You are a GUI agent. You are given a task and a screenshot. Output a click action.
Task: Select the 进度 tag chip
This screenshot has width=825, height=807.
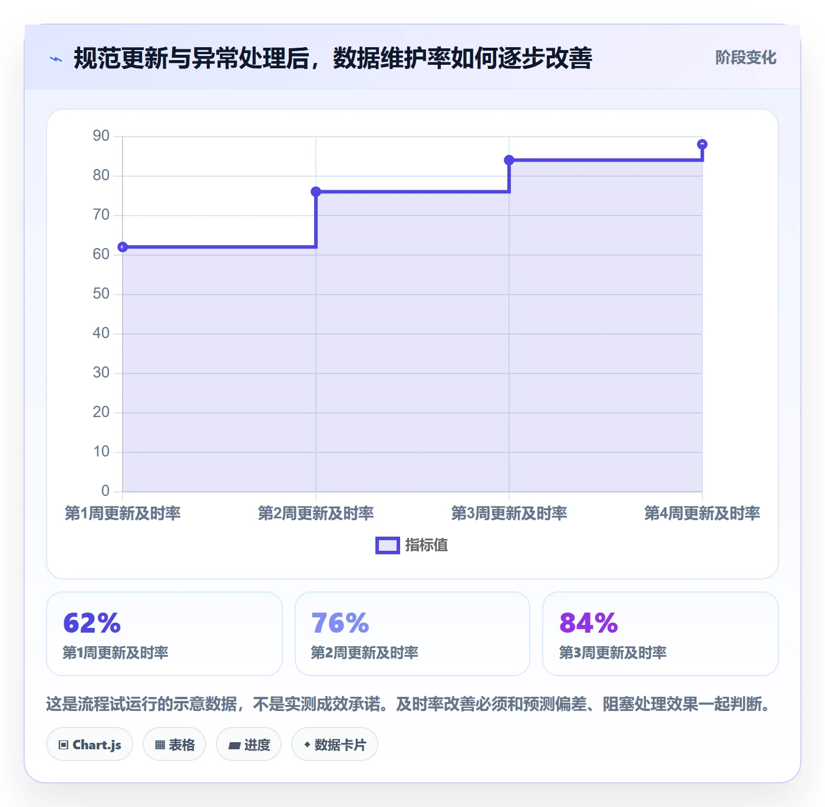point(249,745)
